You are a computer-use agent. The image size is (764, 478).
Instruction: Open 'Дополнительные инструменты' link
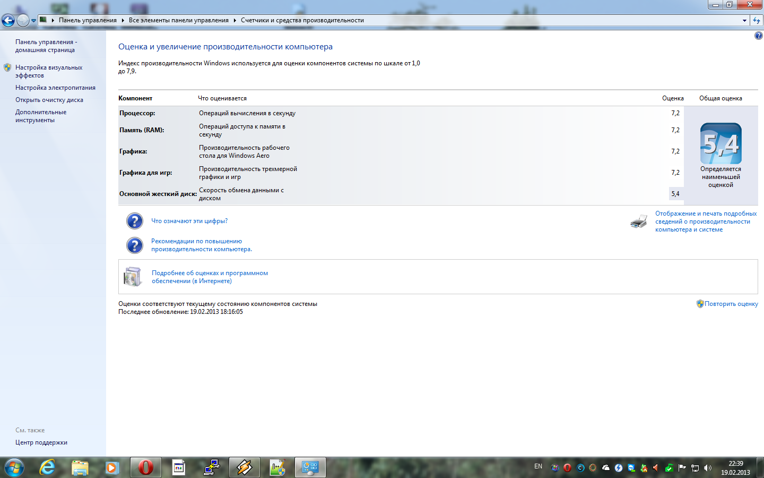tap(41, 116)
